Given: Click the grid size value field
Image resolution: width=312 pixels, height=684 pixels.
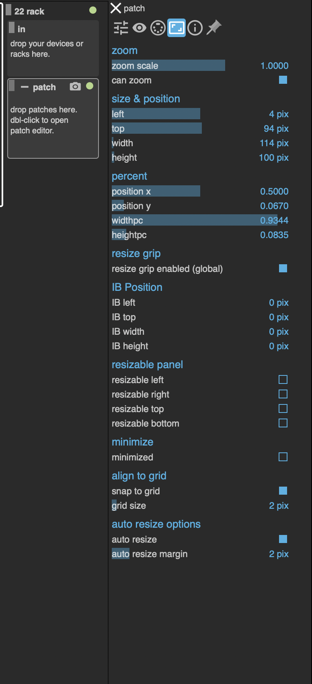Looking at the screenshot, I should 278,506.
